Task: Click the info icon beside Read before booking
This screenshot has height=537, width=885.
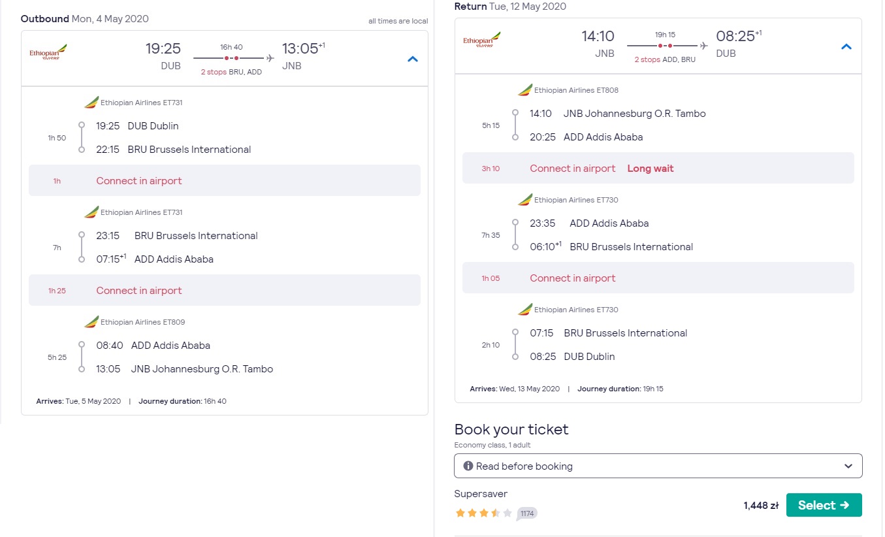Action: coord(468,466)
